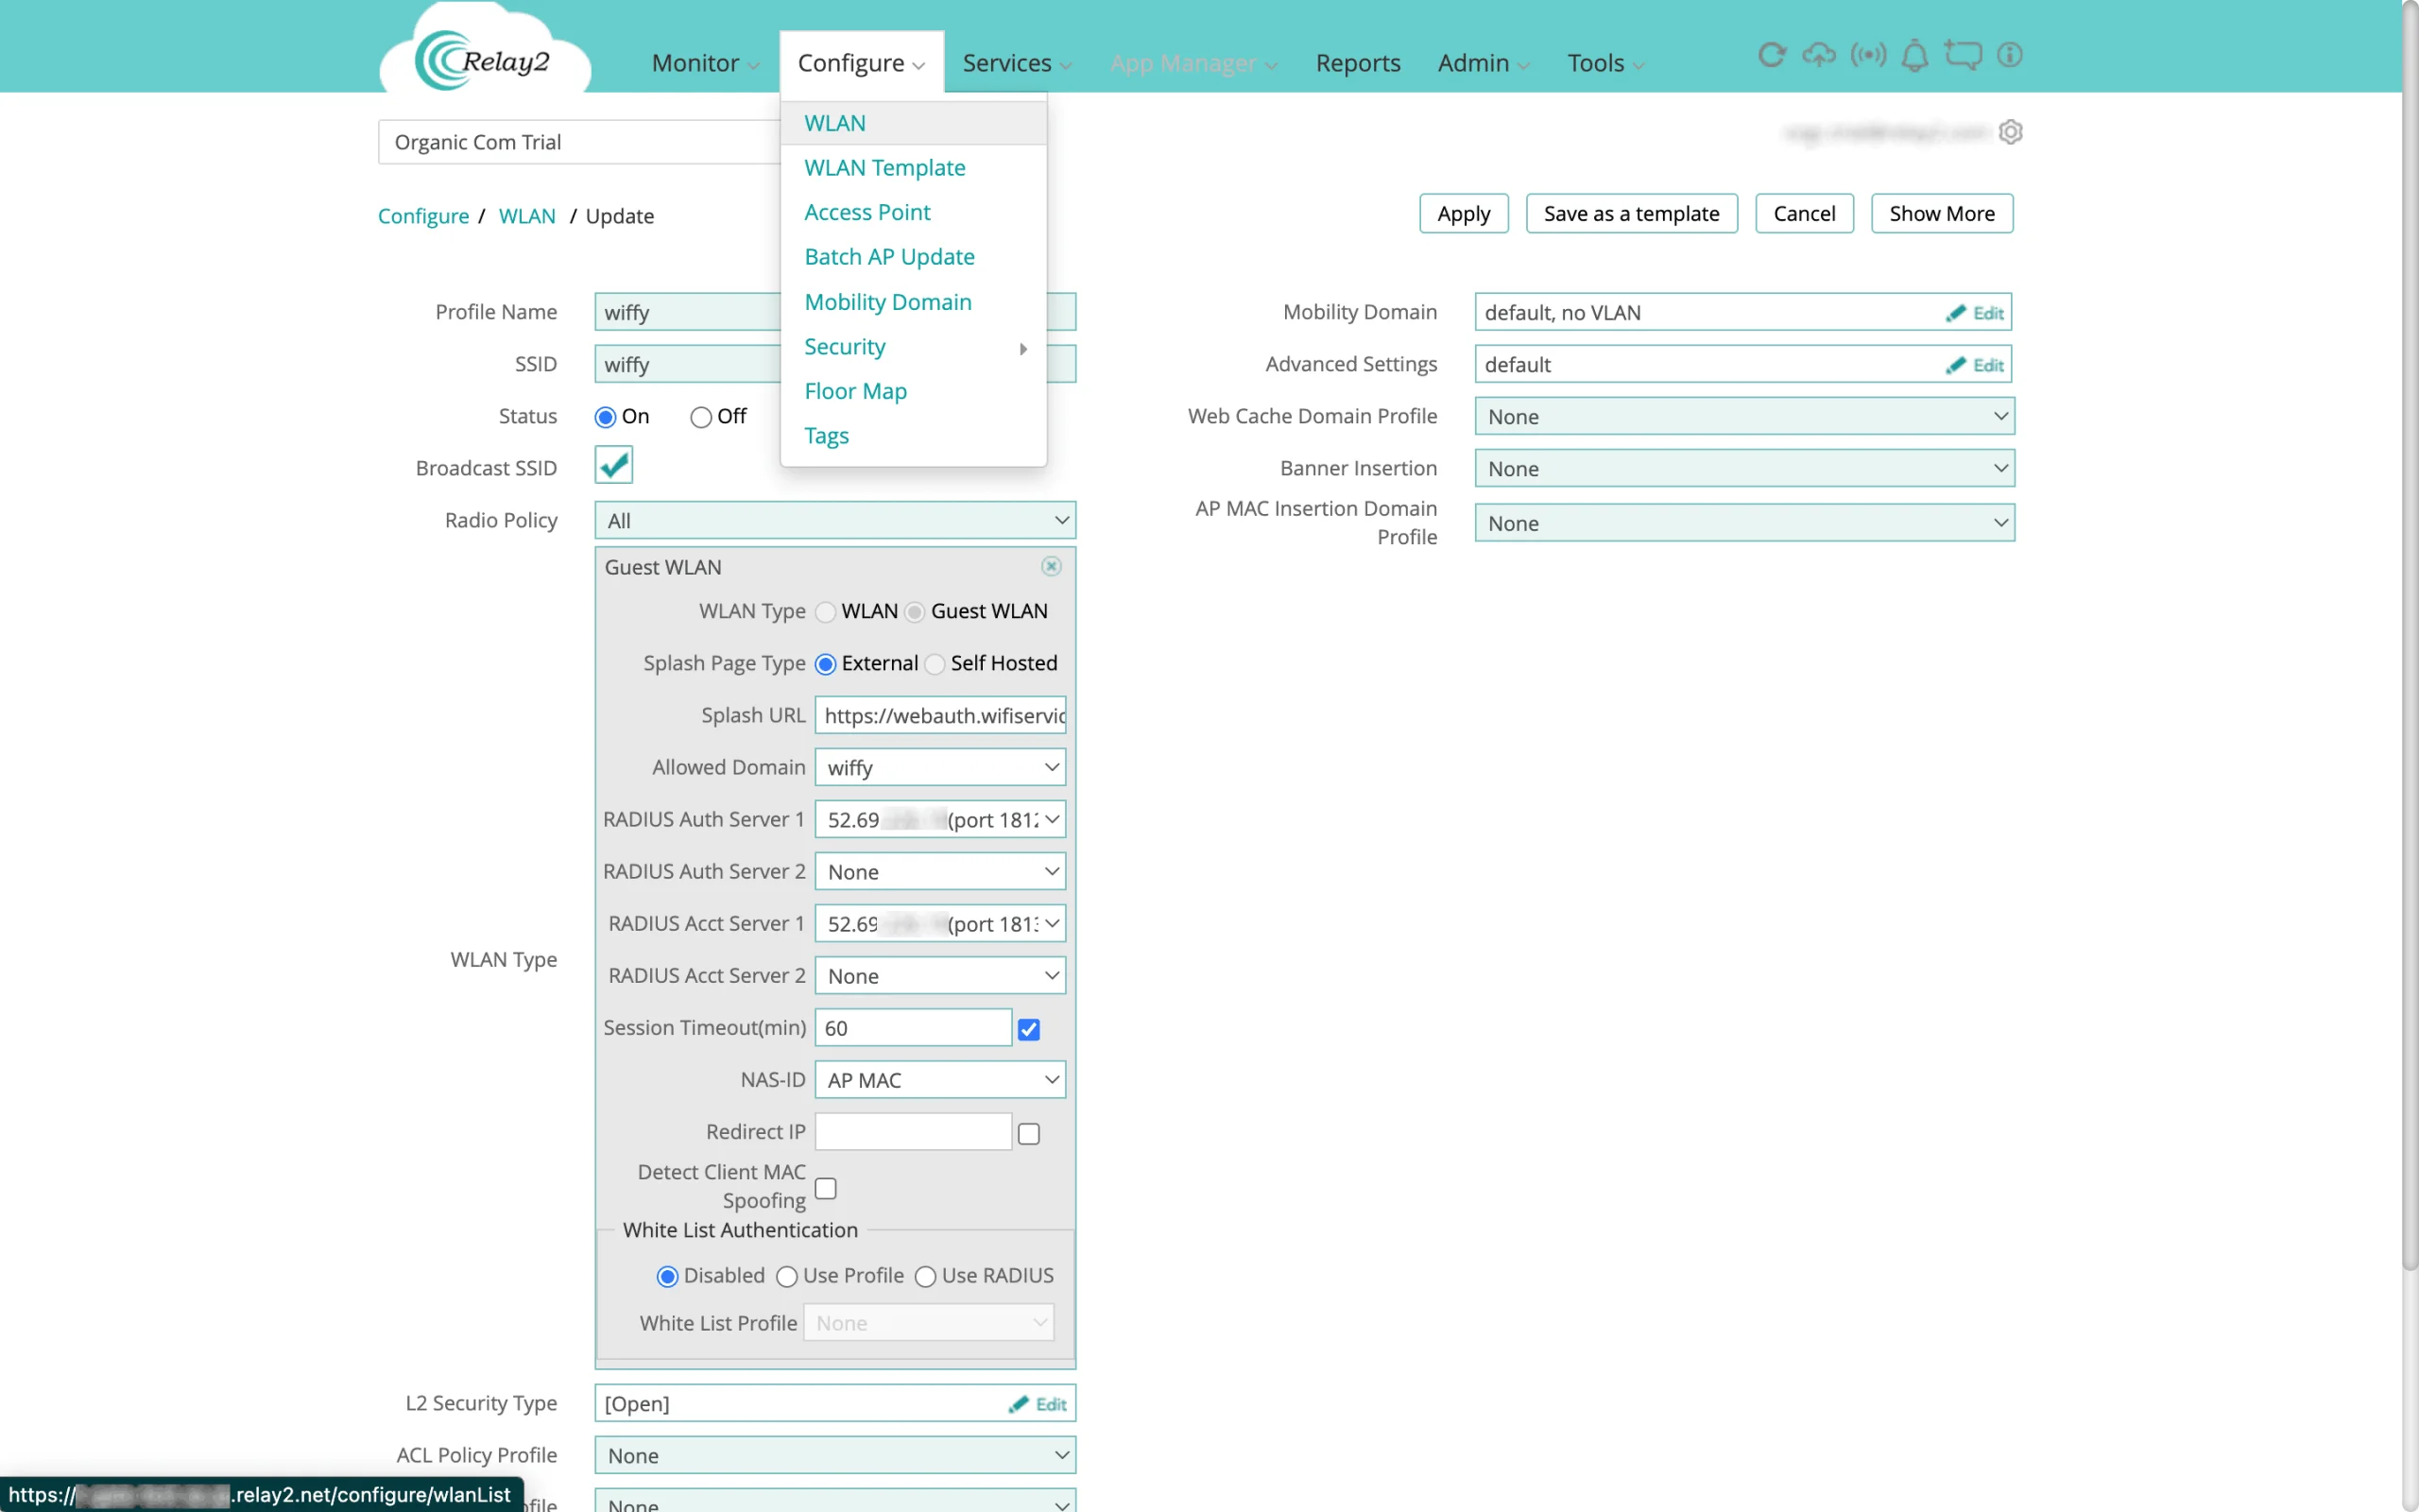Click the cloud upload icon
Image resolution: width=2419 pixels, height=1512 pixels.
coord(1818,55)
